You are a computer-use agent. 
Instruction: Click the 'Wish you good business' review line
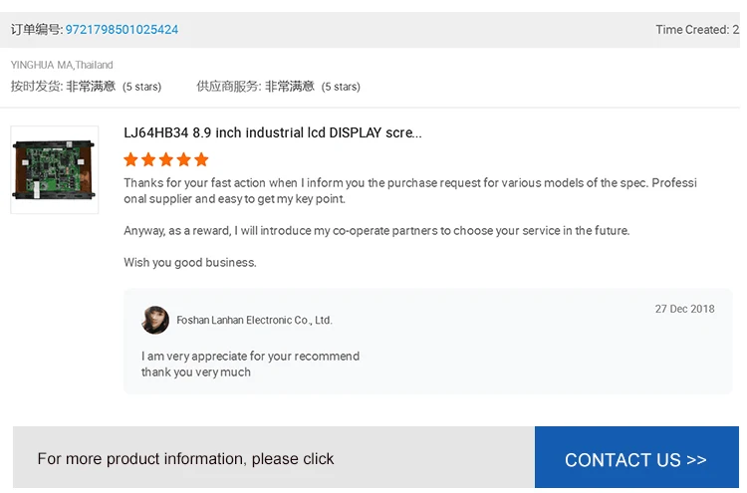tap(189, 263)
